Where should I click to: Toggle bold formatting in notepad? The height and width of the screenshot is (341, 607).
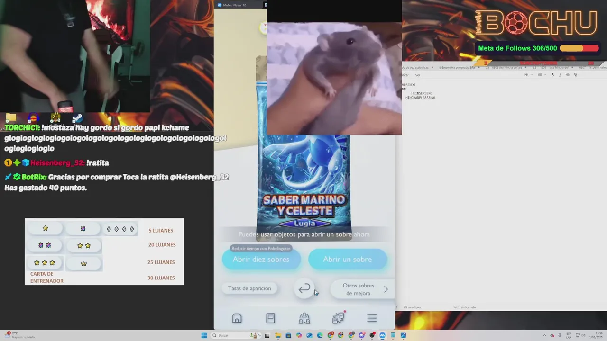point(552,75)
